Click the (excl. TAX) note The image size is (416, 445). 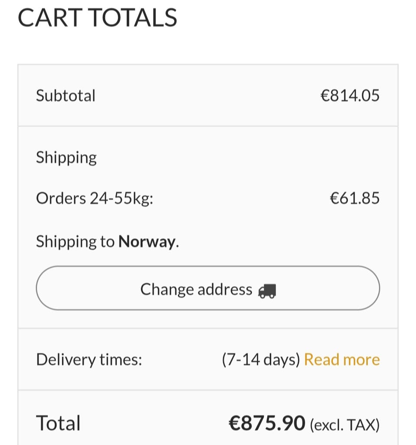pos(344,424)
